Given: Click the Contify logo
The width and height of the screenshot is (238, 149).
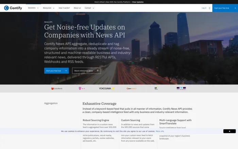Looking at the screenshot, I should point(13,8).
